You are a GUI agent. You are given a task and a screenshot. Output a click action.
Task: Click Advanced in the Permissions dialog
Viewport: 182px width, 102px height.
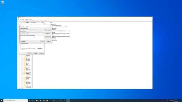click(40, 48)
